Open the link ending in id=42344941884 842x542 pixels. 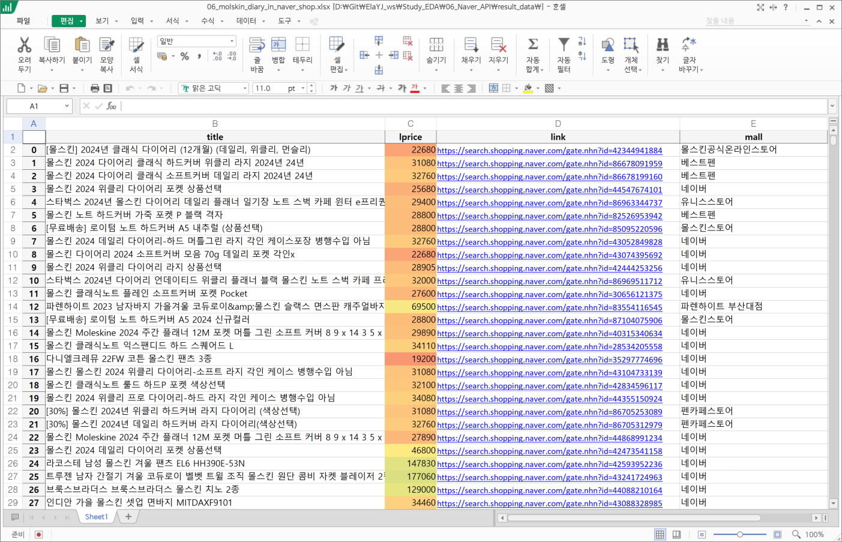click(x=550, y=151)
